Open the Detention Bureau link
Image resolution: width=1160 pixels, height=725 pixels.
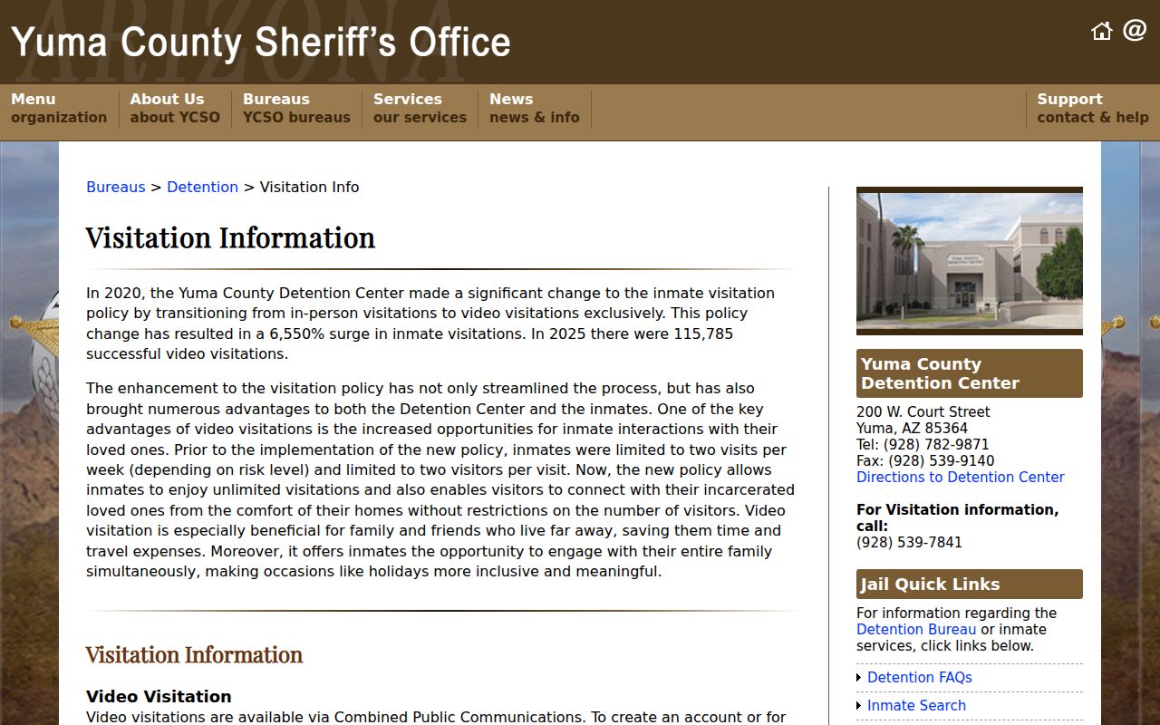tap(916, 629)
